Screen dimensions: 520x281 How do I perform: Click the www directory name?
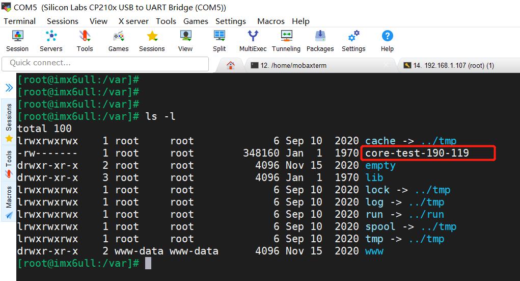[374, 251]
